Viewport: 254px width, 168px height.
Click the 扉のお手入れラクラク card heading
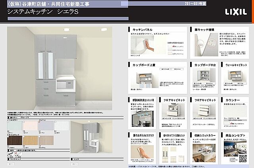coord(143,136)
